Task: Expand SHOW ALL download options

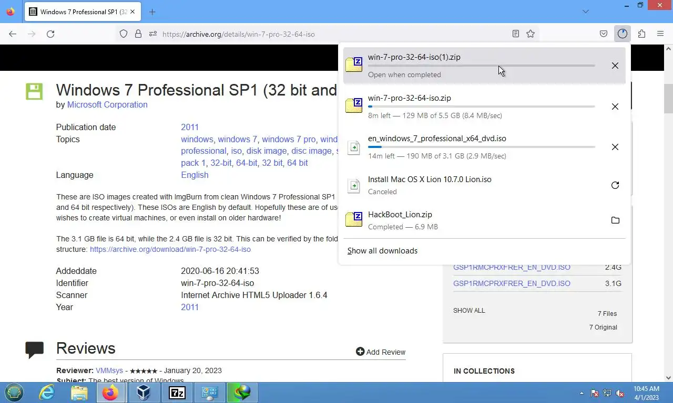Action: point(469,311)
